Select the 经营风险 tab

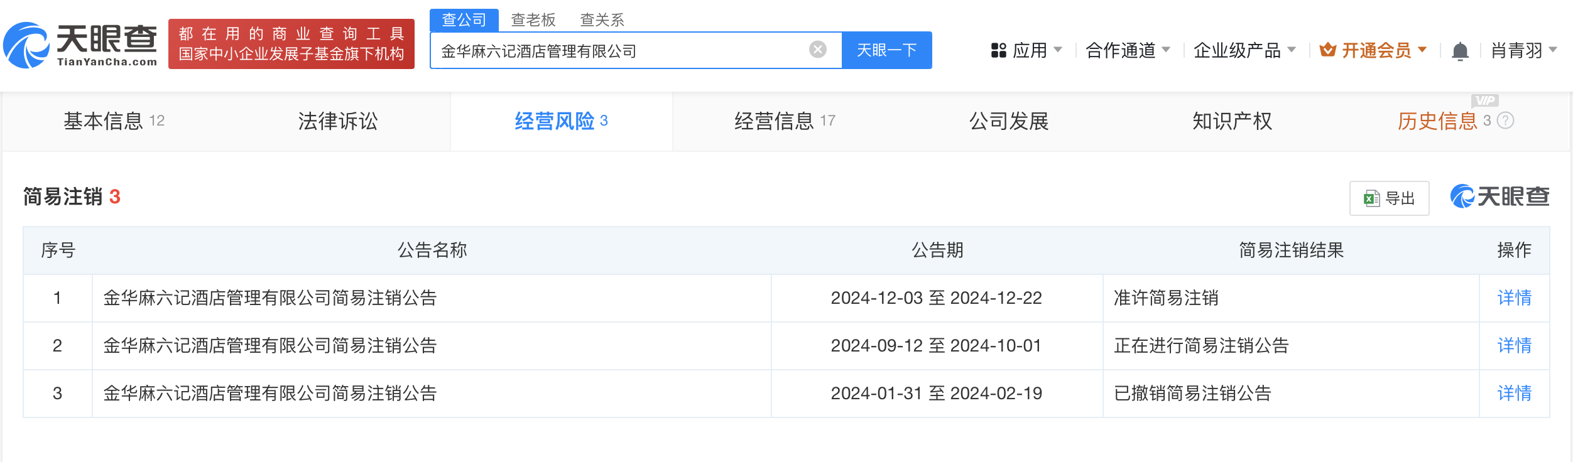(561, 121)
